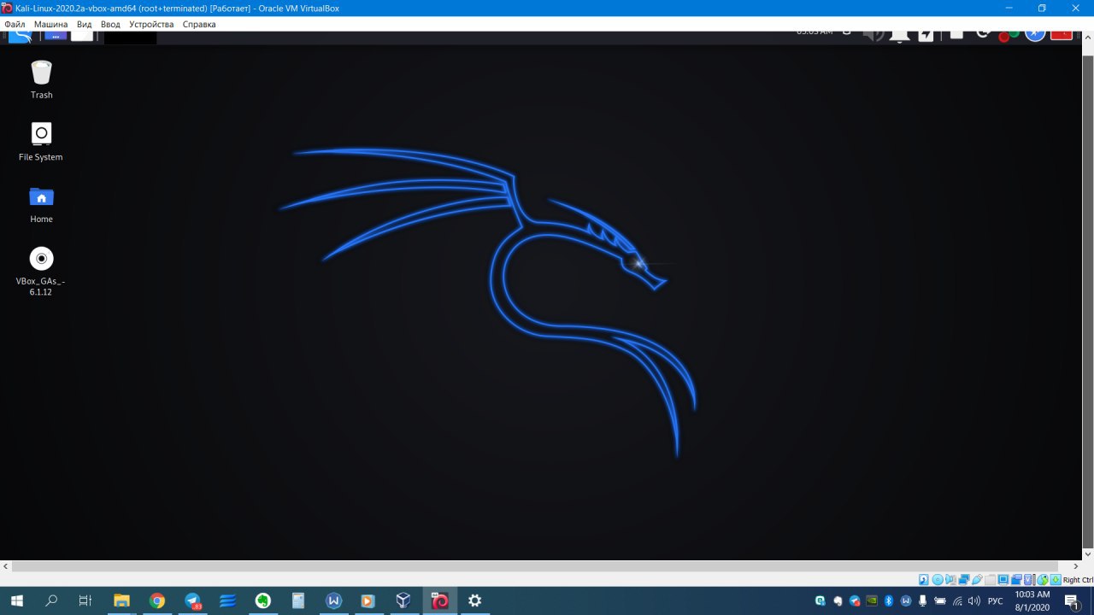Image resolution: width=1094 pixels, height=615 pixels.
Task: Click the horizontal scrollbar right arrow
Action: coord(1075,566)
